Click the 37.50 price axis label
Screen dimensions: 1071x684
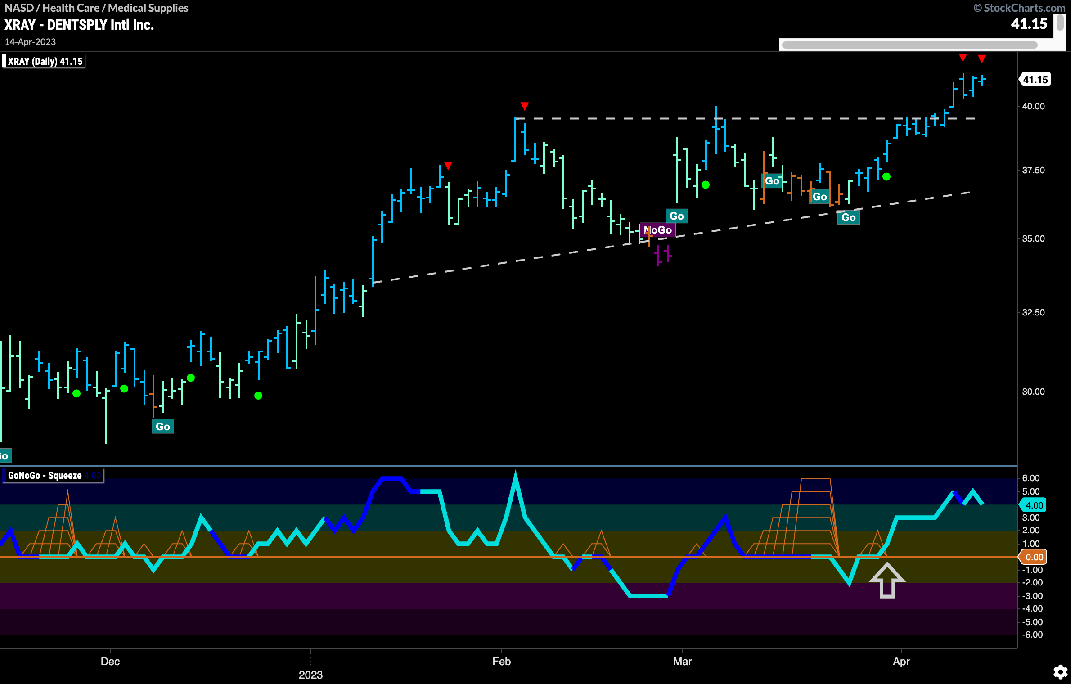click(x=1033, y=170)
